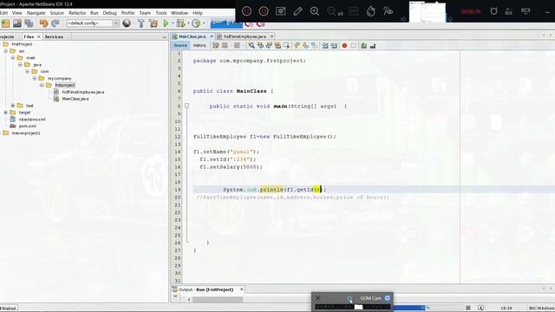Screen dimensions: 555x312
Task: Click the red Start Macro Recording icon
Action: click(x=344, y=45)
